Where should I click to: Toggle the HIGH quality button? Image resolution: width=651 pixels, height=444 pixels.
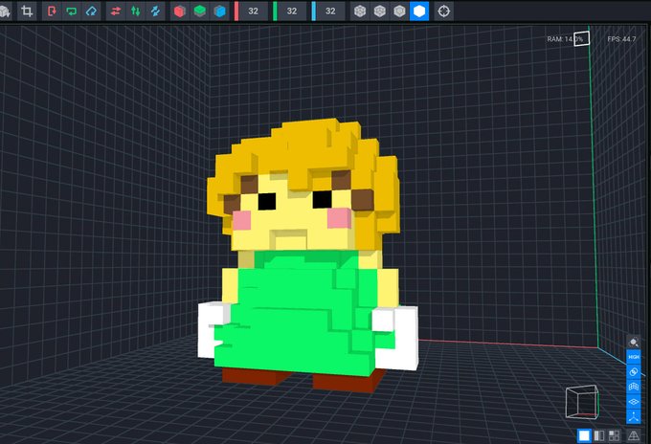pyautogui.click(x=634, y=357)
